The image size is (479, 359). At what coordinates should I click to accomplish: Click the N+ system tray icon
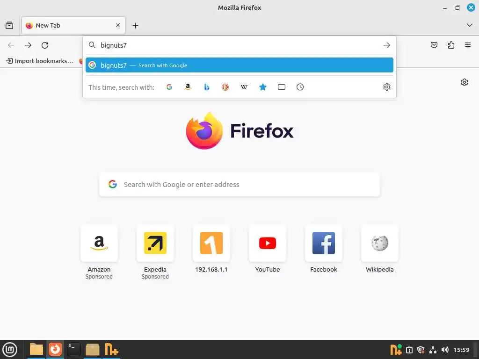[x=396, y=350]
